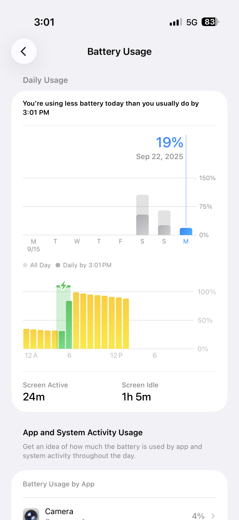Select the Friday day label
Image resolution: width=239 pixels, height=520 pixels.
point(121,241)
